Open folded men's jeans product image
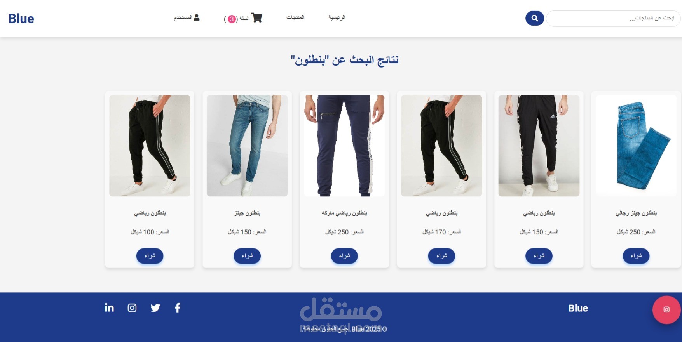The image size is (682, 342). coord(636,146)
